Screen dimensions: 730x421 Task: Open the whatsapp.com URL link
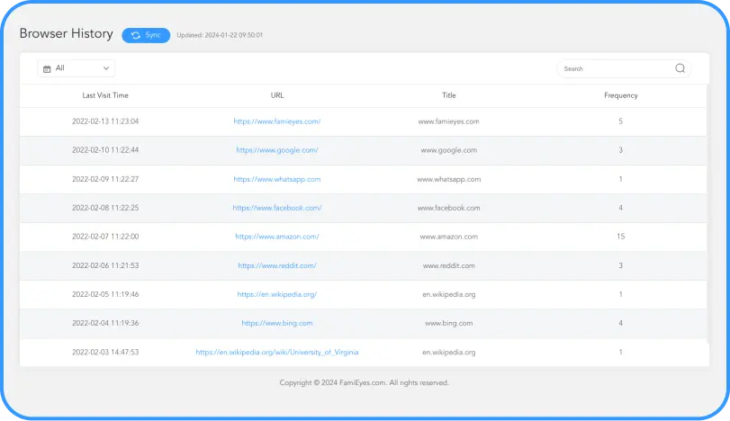pyautogui.click(x=277, y=179)
